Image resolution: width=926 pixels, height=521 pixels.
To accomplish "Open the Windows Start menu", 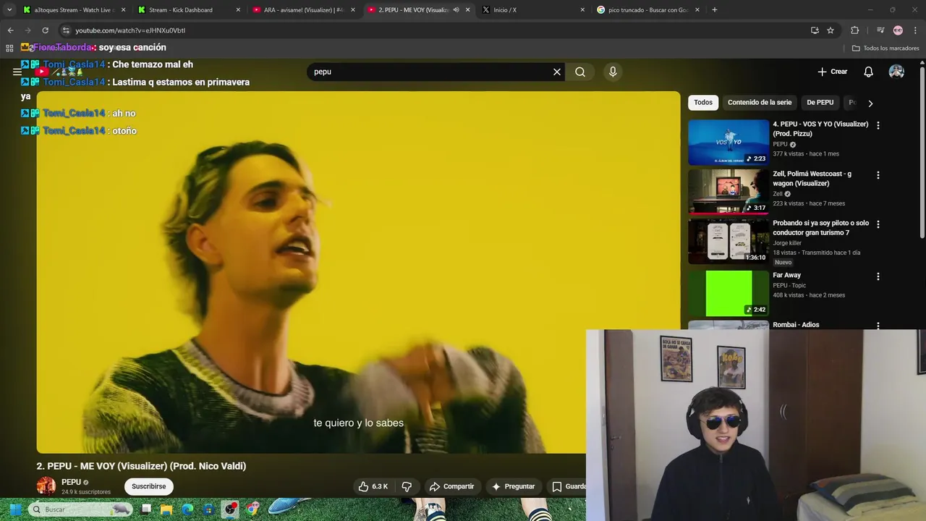I will [x=15, y=509].
